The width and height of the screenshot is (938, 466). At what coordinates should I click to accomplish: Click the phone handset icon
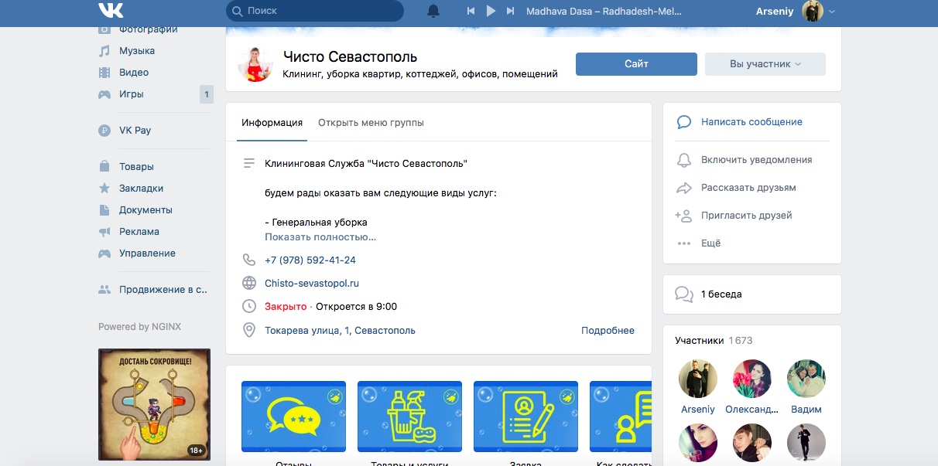[249, 260]
